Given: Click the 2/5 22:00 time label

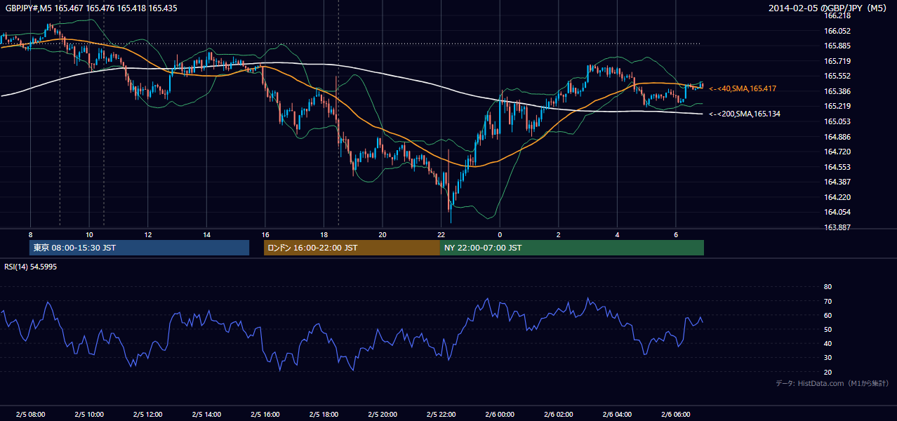Looking at the screenshot, I should pyautogui.click(x=441, y=415).
